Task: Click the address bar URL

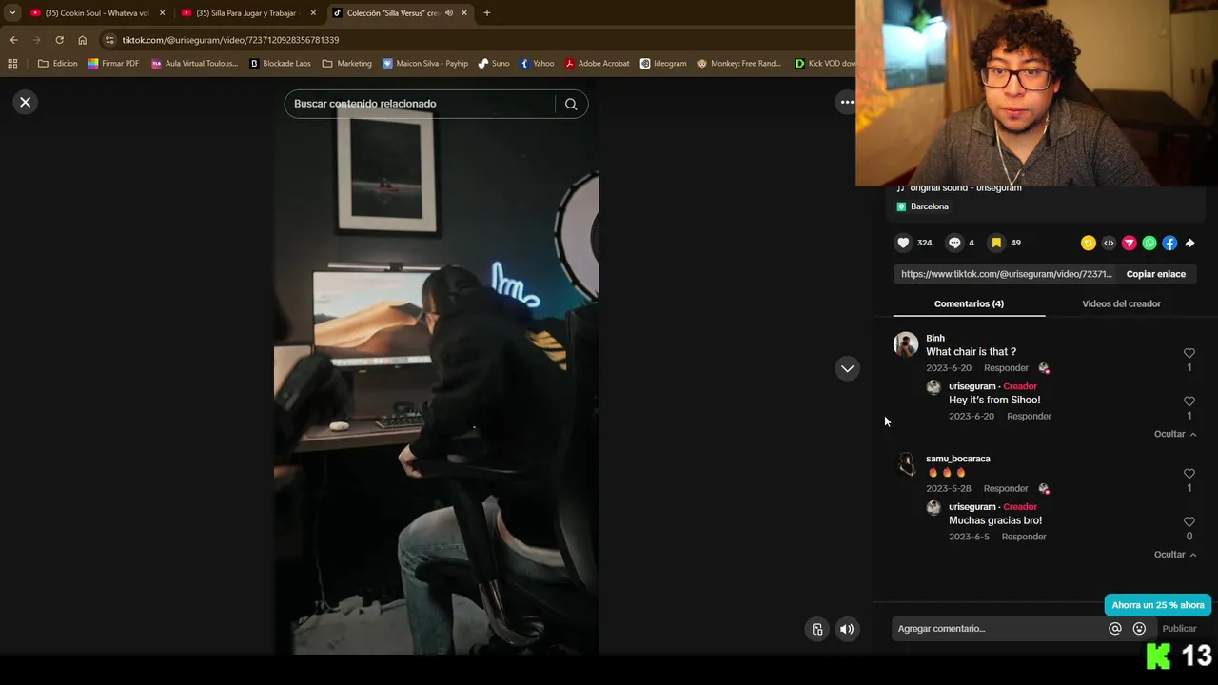Action: [x=230, y=40]
